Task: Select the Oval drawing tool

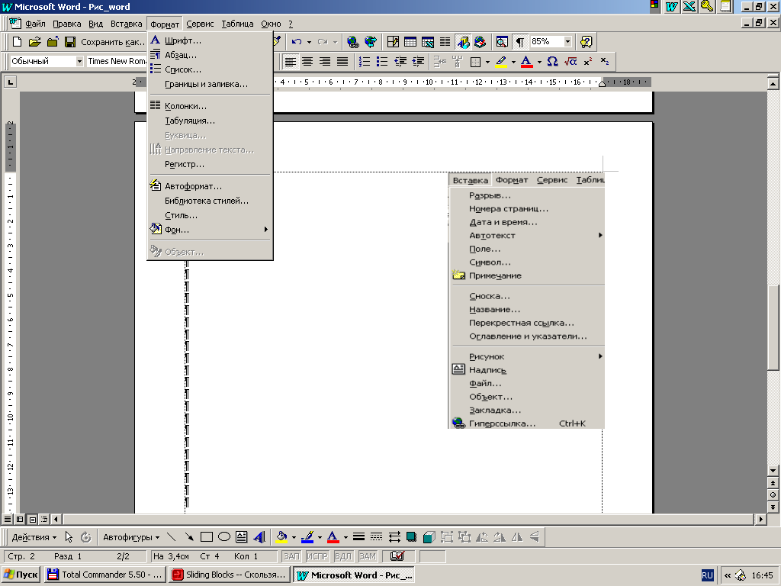Action: click(x=224, y=536)
